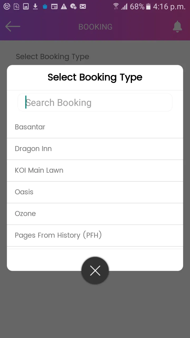Viewport: 190px width, 338px height.
Task: Tap the download icon in status bar
Action: pos(35,6)
